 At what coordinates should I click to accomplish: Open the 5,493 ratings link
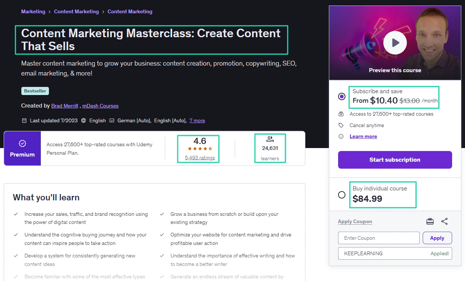200,158
